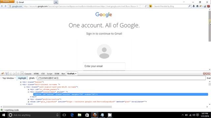Open the Firebug bug icon menu
Screen dimensions: 211x118
point(3,73)
